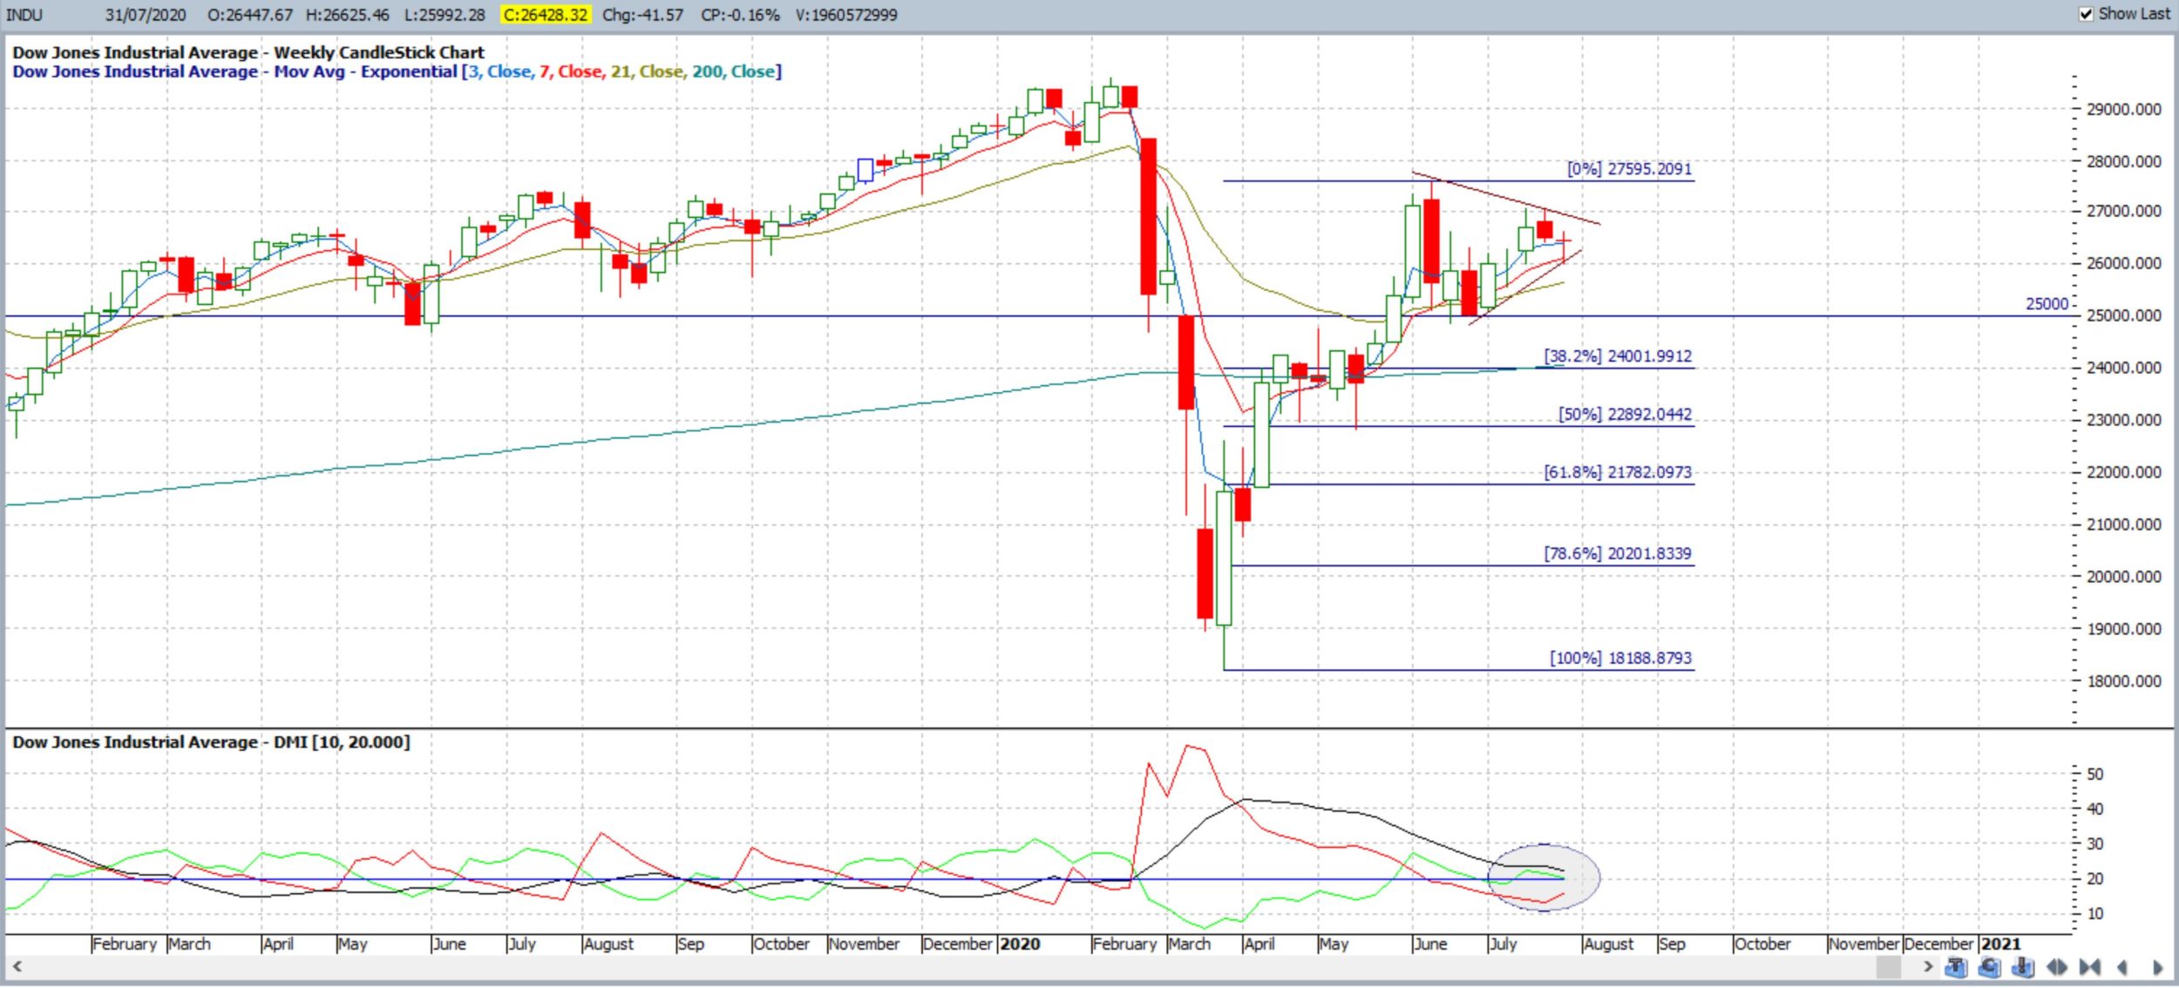Click the open value O:26447.67
Image resolution: width=2179 pixels, height=988 pixels.
pos(250,15)
